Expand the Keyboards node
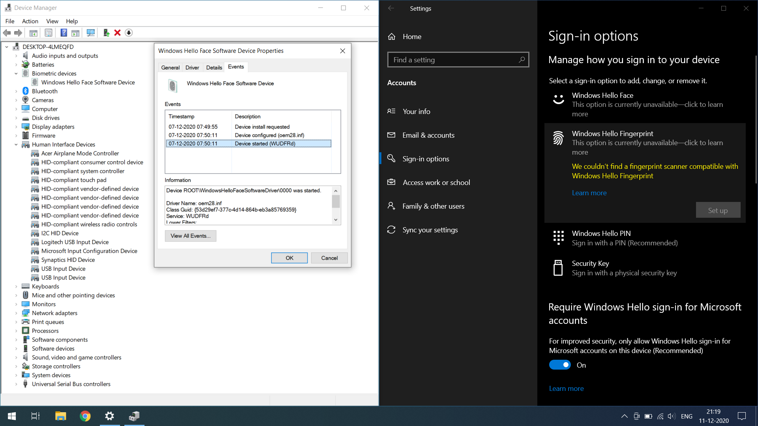This screenshot has width=758, height=426. click(x=16, y=286)
